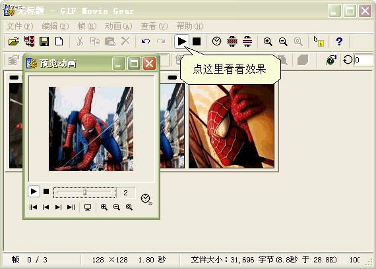Step to next frame in preview

click(58, 207)
